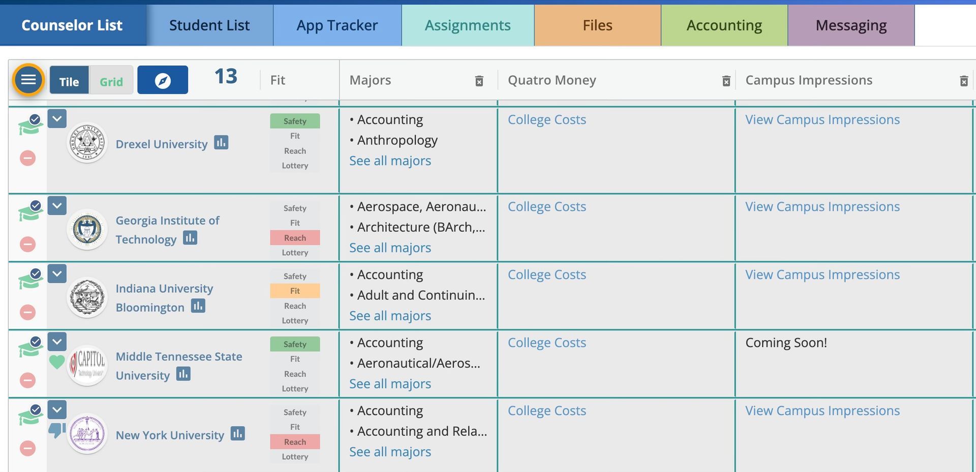Open the stats chart icon for Drexel University
This screenshot has height=472, width=976.
click(x=221, y=143)
